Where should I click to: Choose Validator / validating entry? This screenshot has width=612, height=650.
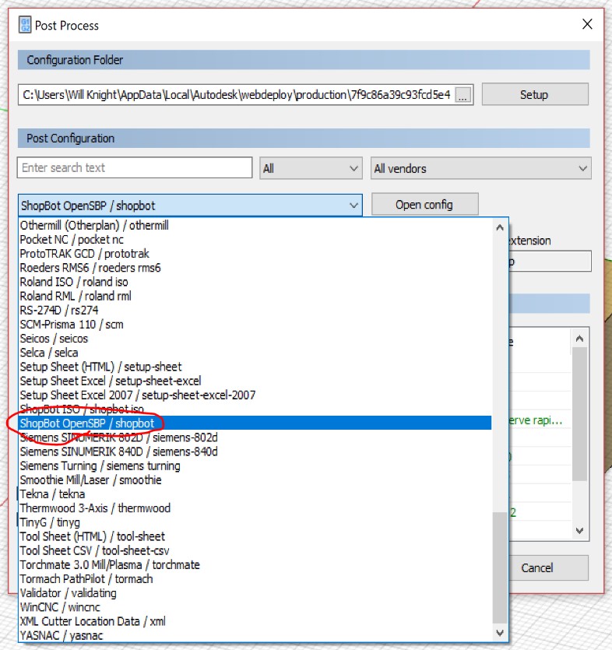tap(255, 593)
